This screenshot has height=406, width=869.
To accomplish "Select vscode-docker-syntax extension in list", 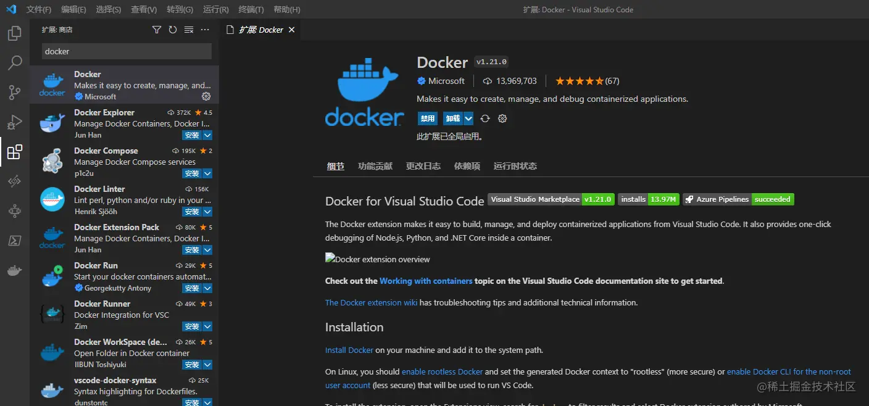I will (124, 391).
